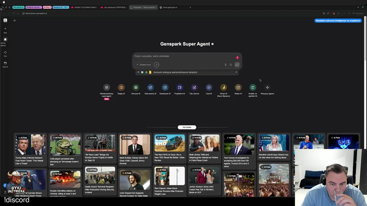Screen dimensions: 367x206
Task: Click the red exclamation alert icon
Action: (237, 58)
